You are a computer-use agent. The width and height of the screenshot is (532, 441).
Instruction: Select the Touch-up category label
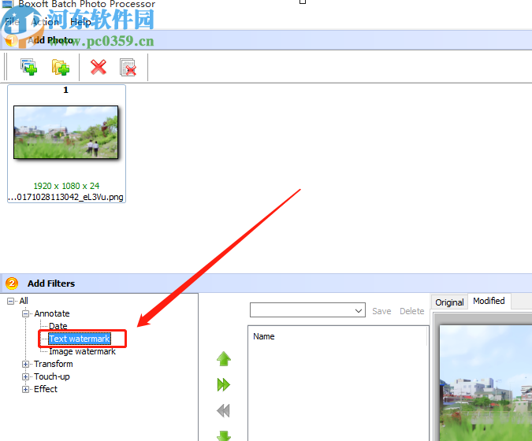51,376
